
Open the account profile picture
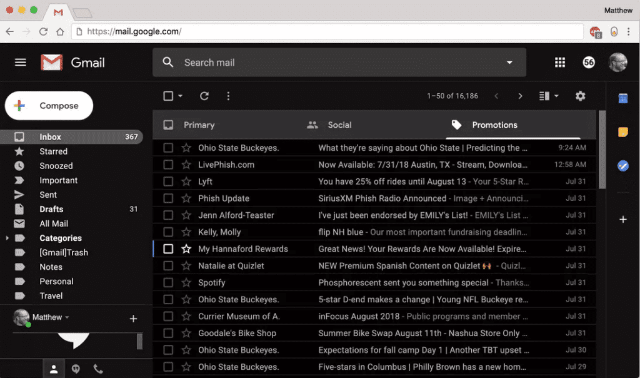point(617,62)
